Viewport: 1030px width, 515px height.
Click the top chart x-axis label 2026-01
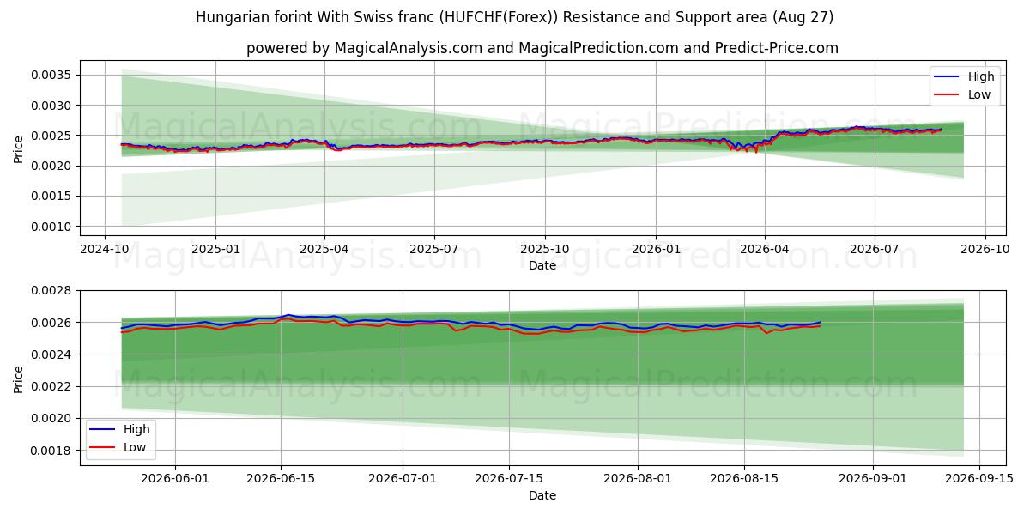pos(656,249)
